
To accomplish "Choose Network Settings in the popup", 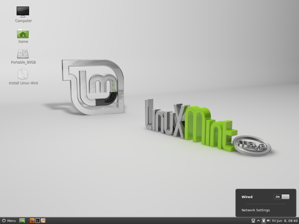I will click(x=256, y=210).
